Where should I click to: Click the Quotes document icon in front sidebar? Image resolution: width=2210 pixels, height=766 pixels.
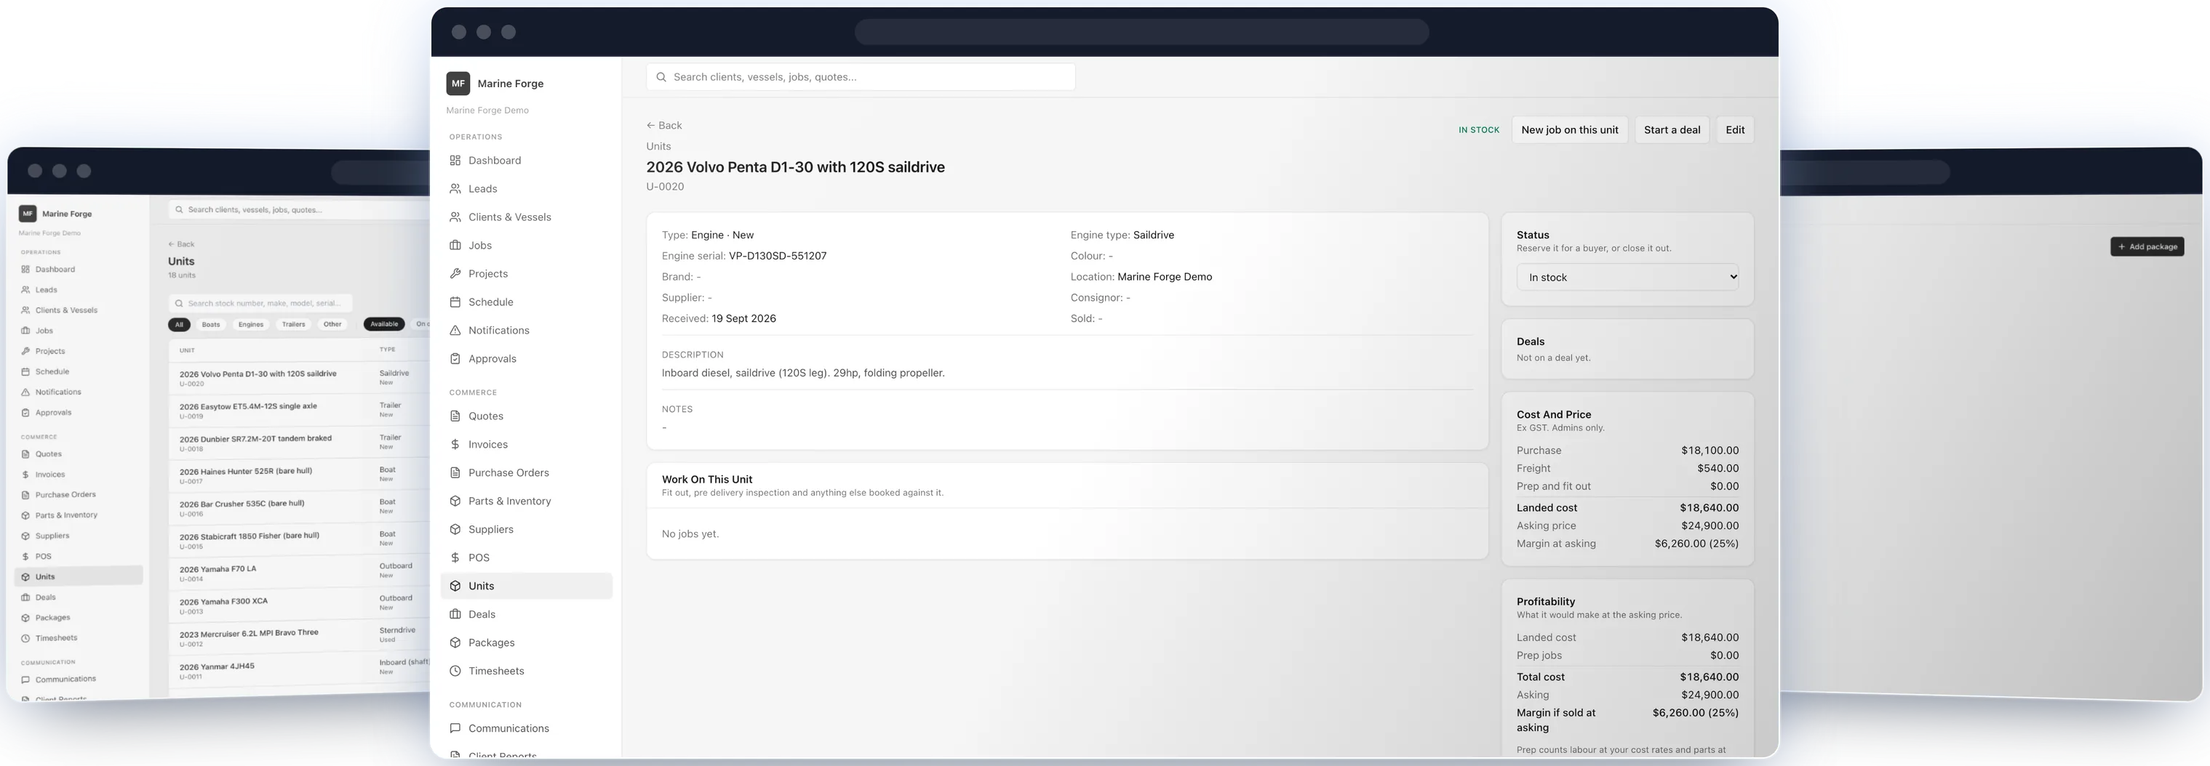pyautogui.click(x=455, y=416)
